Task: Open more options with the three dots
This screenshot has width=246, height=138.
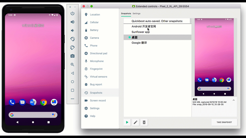Action: 72,99
